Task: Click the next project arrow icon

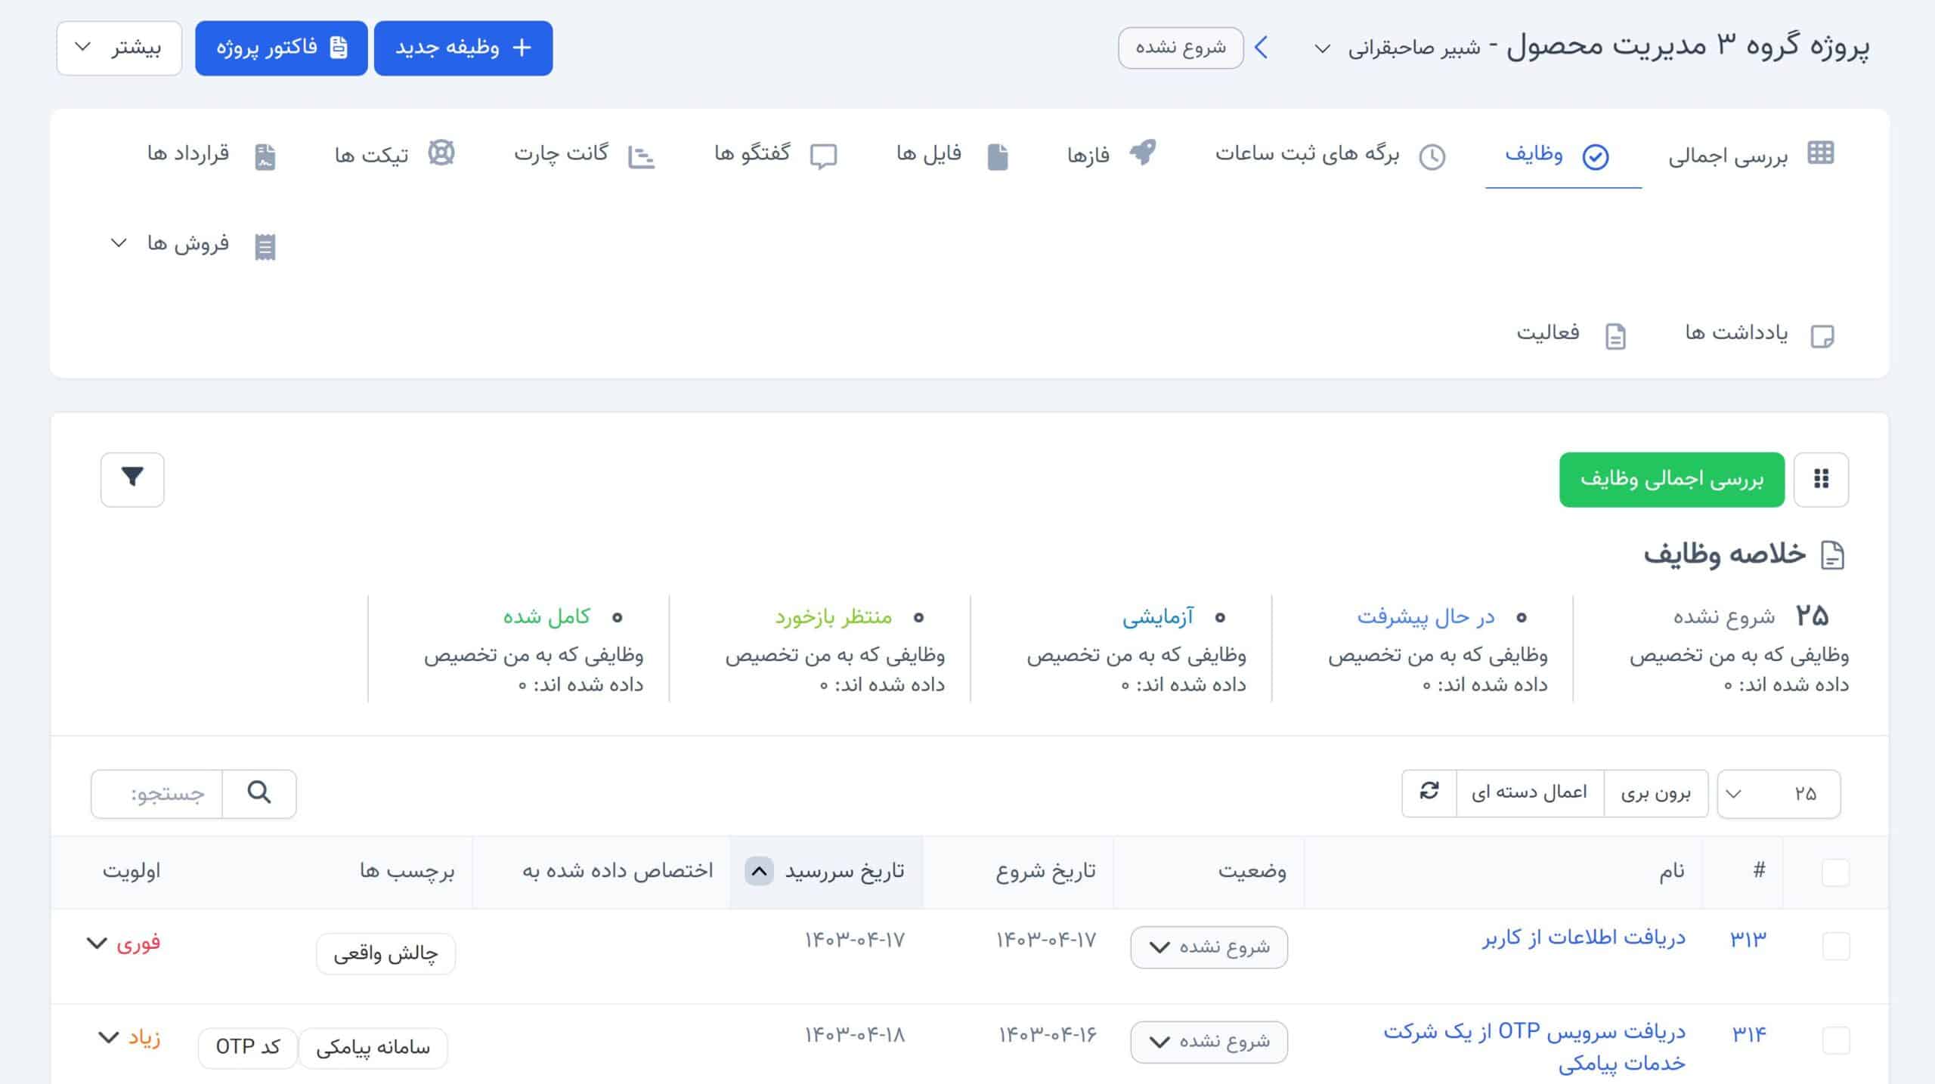Action: click(x=1261, y=48)
